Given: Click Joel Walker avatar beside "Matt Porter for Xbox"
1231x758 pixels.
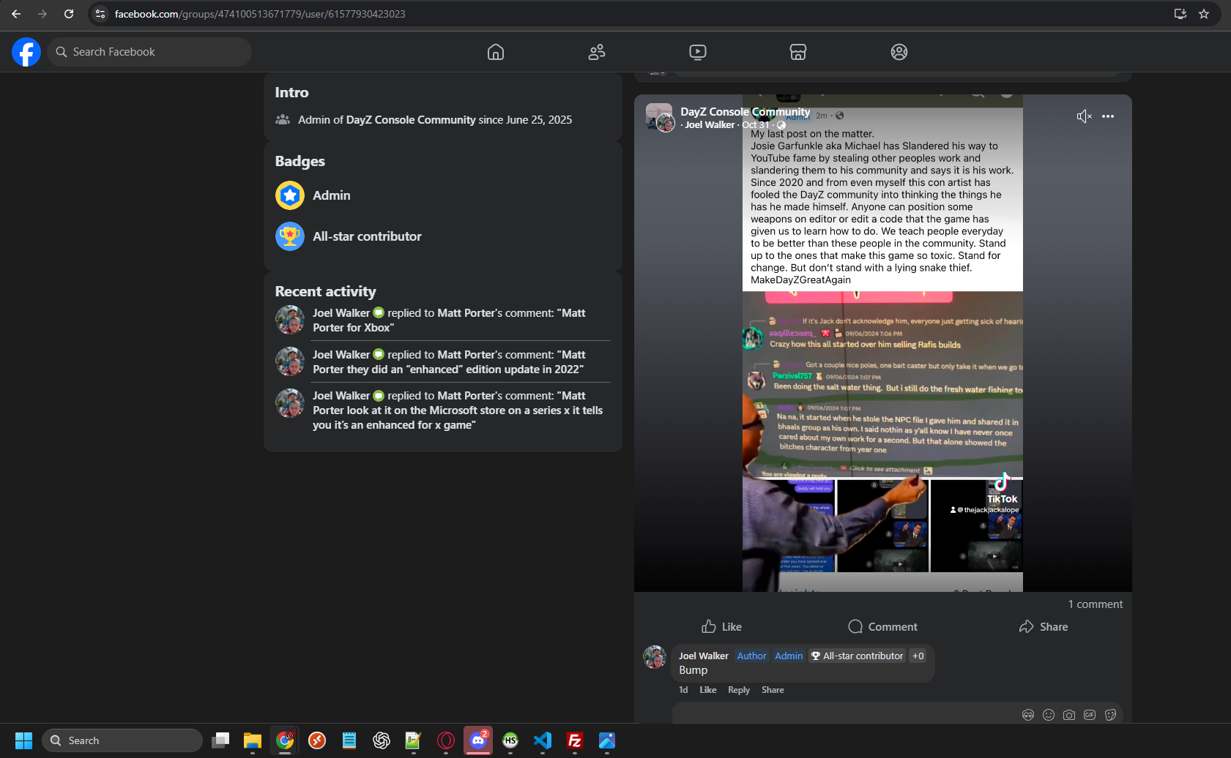Looking at the screenshot, I should click(290, 320).
